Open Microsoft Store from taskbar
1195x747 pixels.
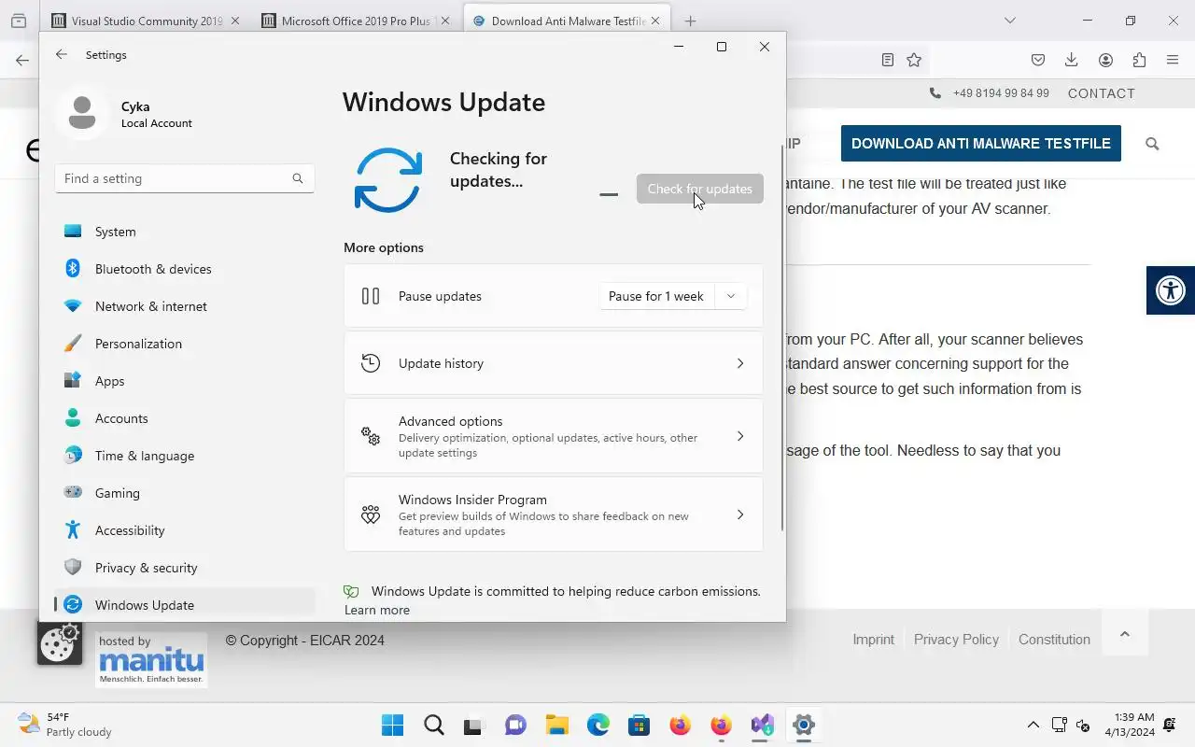tap(640, 725)
